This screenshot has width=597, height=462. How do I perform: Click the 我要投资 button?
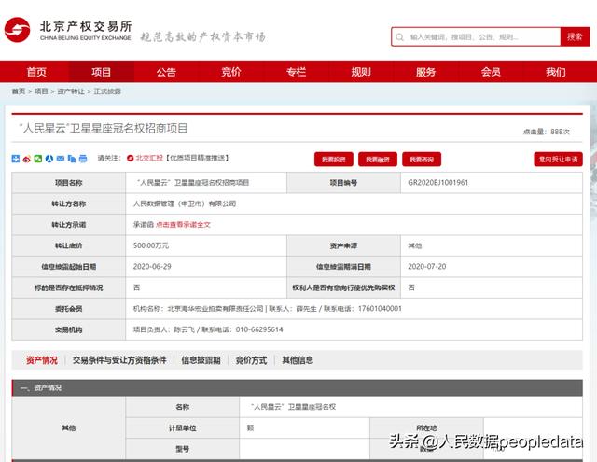tap(333, 159)
